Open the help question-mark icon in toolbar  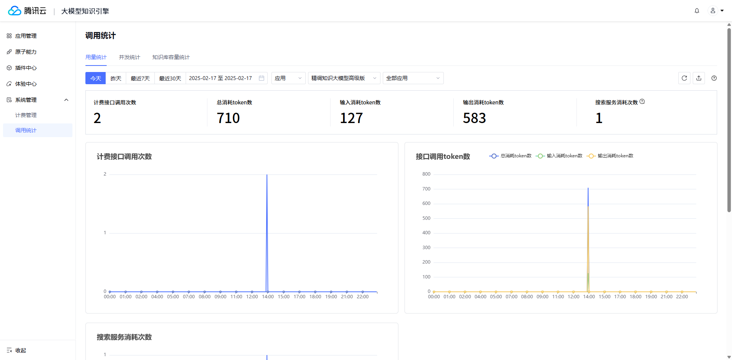click(714, 78)
